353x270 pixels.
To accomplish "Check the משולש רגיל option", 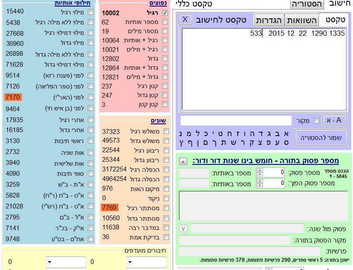I will 165,132.
